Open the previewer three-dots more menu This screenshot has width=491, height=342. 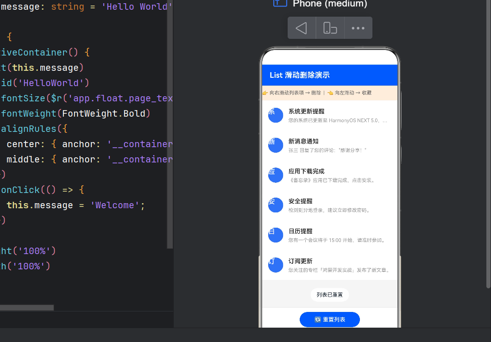point(358,28)
